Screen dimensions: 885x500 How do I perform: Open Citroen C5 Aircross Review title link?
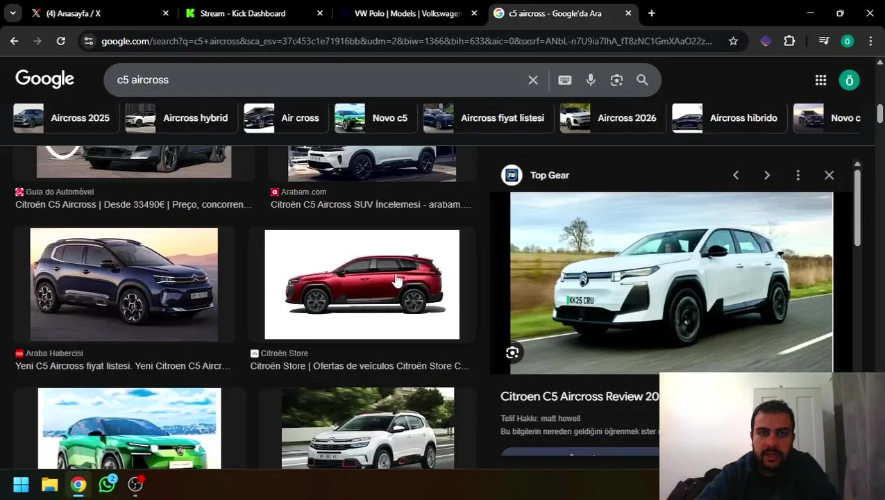coord(580,397)
